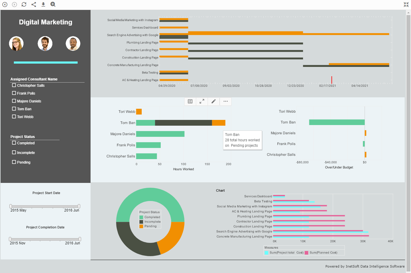The image size is (411, 273).
Task: Click the 'Assigned Consultant Name' header
Action: tap(34, 79)
